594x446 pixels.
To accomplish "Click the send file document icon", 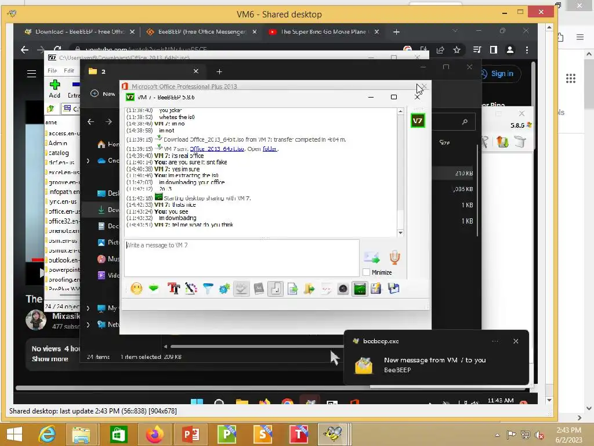I will (x=292, y=289).
